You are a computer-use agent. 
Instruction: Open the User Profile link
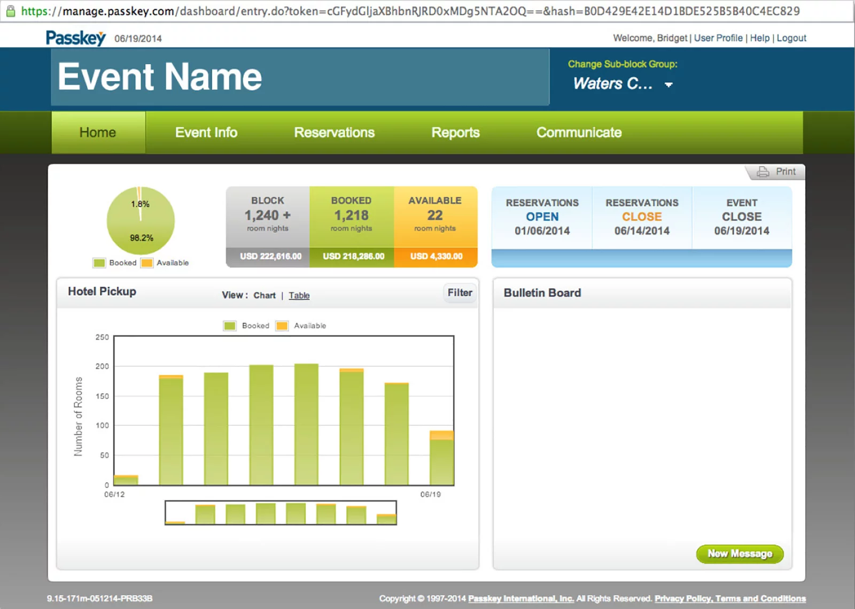click(718, 37)
